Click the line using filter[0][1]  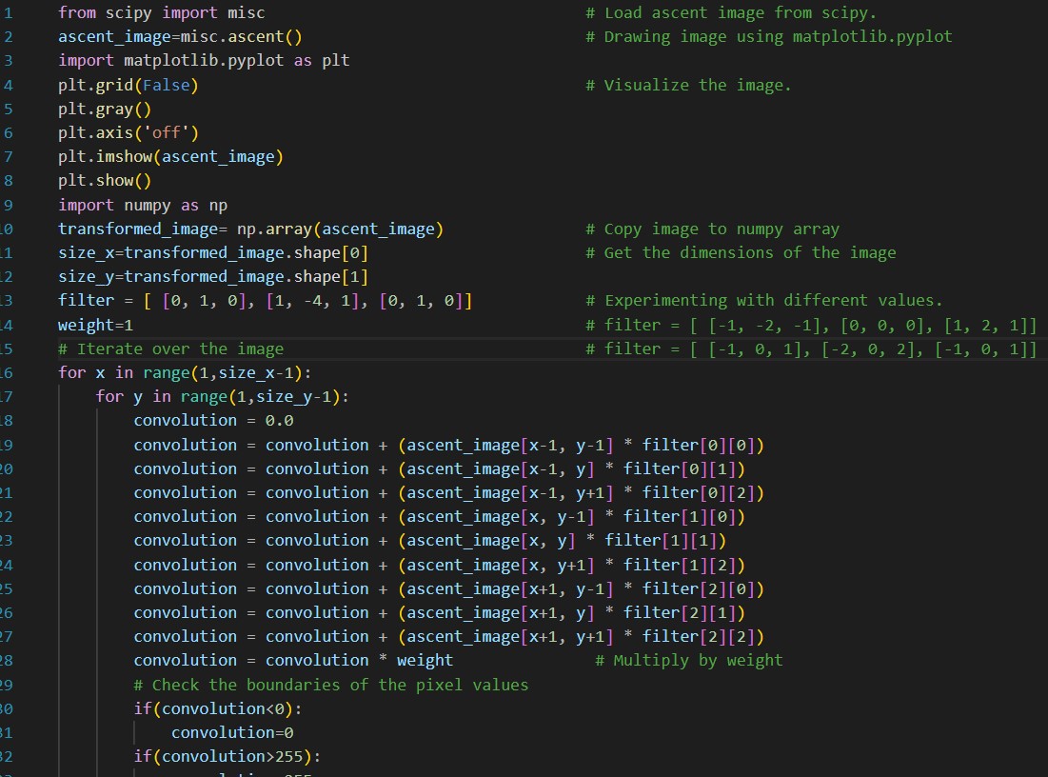click(439, 469)
